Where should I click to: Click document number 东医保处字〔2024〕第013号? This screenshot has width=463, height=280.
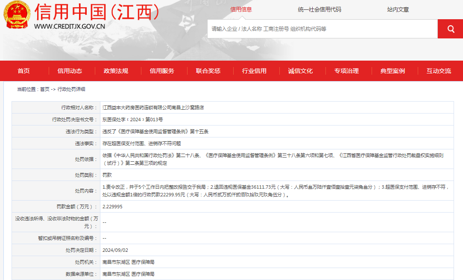click(x=132, y=120)
